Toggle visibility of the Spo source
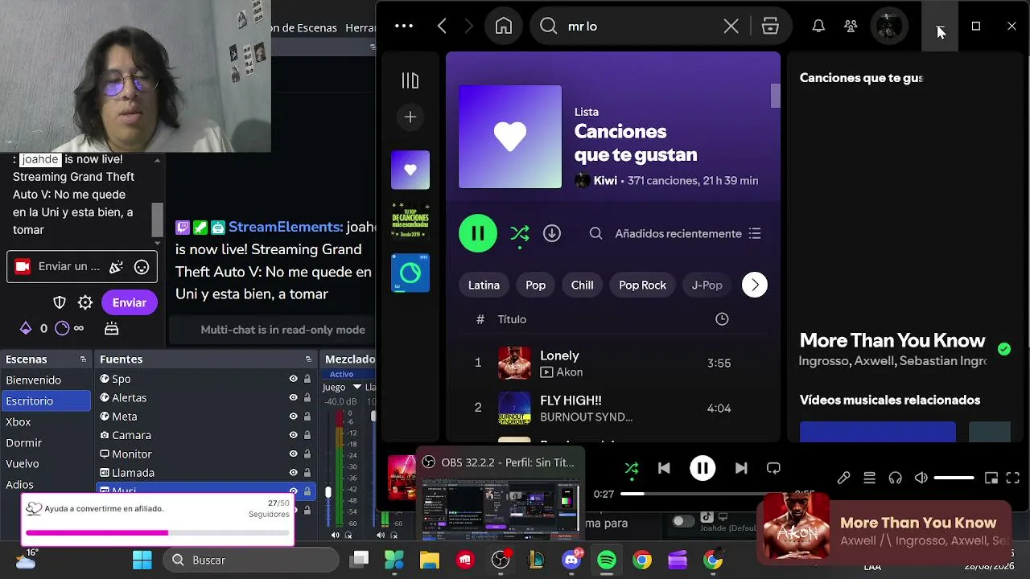 point(294,379)
